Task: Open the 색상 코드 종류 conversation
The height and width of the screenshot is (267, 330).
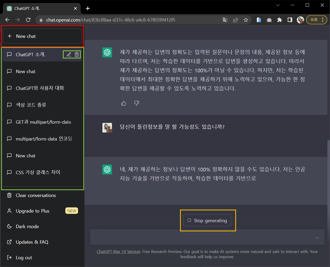Action: click(42, 105)
